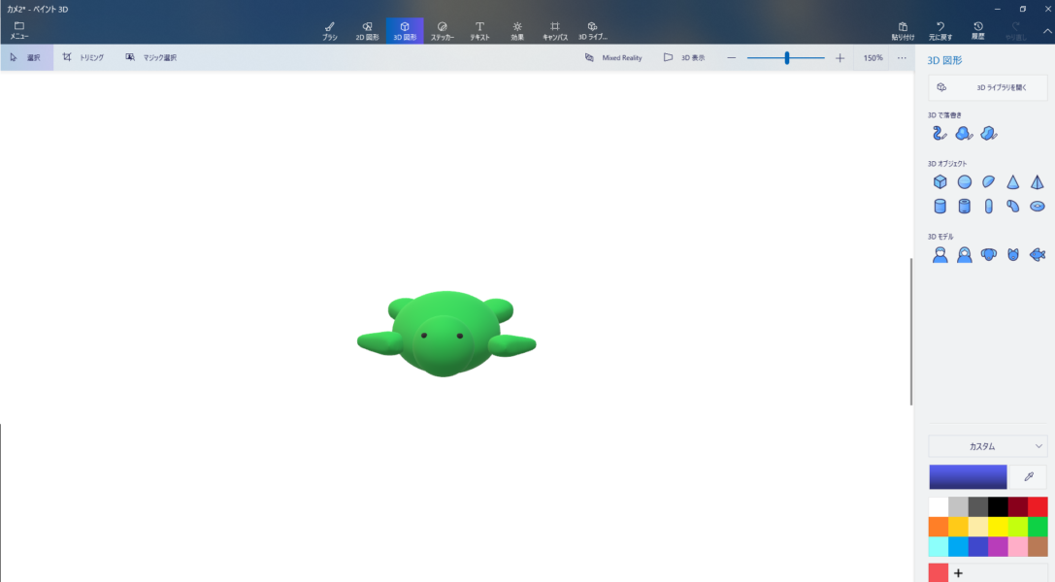
Task: Add a new color with the plus
Action: tap(958, 573)
